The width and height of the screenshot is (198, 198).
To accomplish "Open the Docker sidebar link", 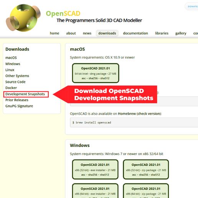I will point(11,88).
